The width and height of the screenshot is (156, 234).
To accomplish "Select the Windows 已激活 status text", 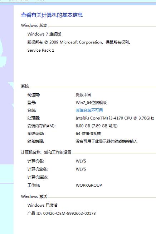I will [x=42, y=205].
